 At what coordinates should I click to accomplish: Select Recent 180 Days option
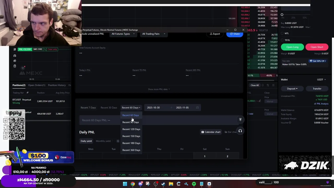click(131, 143)
